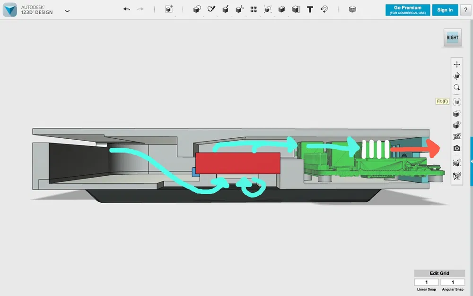The height and width of the screenshot is (296, 473).
Task: Open the Angular Snap value field
Action: coord(453,282)
